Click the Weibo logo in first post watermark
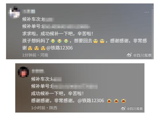The image size is (160, 116). point(129,55)
